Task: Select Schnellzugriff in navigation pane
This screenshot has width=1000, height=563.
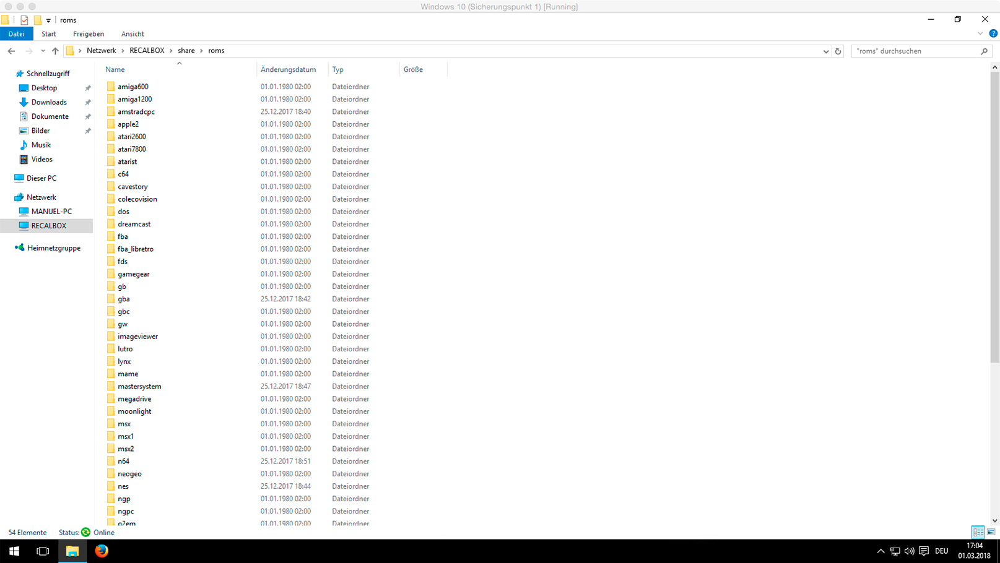Action: (48, 74)
